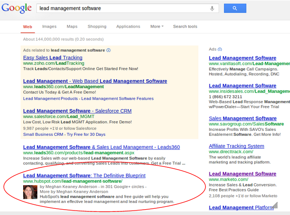Viewport: 290px width, 215px height.
Task: Open 'Affiliate Tracking System' side ad
Action: click(237, 146)
